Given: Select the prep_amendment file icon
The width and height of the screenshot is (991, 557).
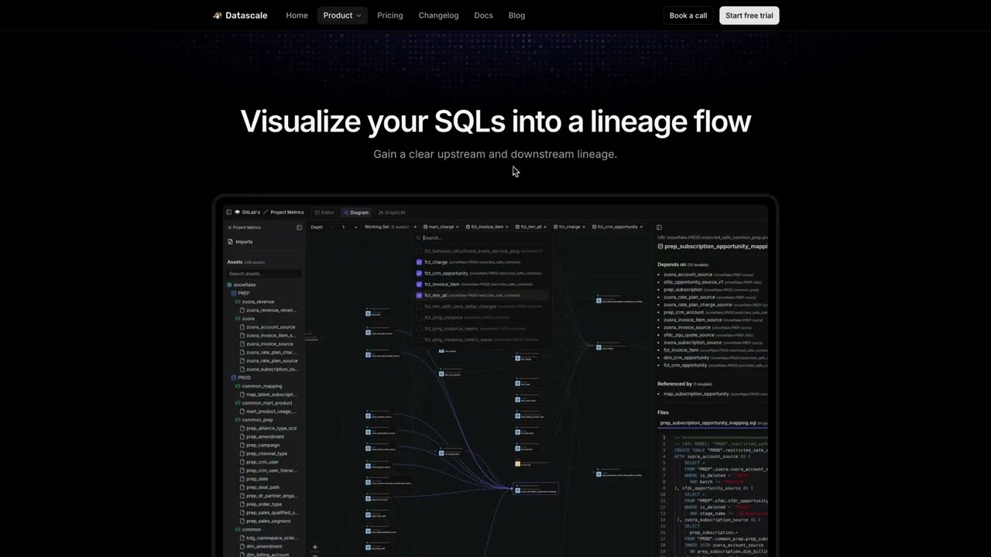Looking at the screenshot, I should (x=242, y=436).
